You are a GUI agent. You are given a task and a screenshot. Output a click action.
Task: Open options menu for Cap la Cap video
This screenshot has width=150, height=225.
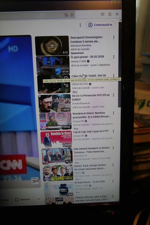tap(113, 131)
